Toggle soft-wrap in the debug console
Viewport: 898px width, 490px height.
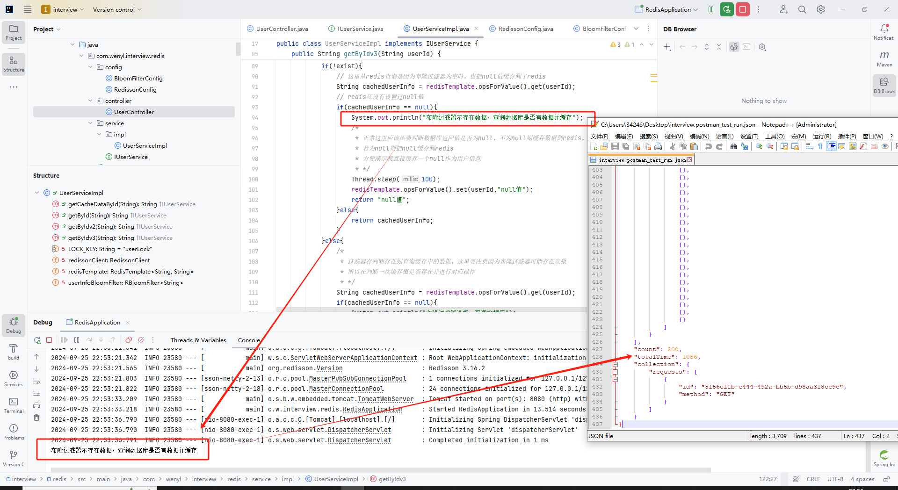point(36,381)
